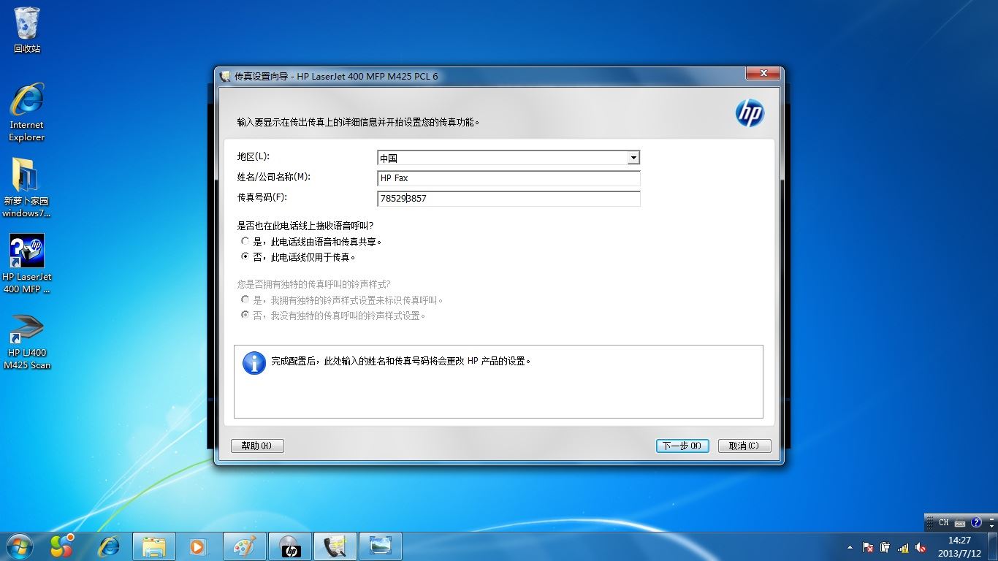Click the HP logo in the fax wizard
Screen dimensions: 998x561
750,113
